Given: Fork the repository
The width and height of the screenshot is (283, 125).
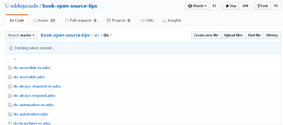Looking at the screenshot, I should [x=263, y=6].
